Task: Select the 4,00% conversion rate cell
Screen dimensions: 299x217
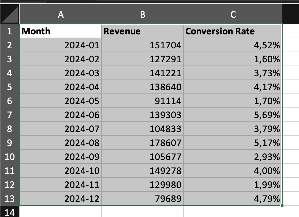Action: point(233,171)
